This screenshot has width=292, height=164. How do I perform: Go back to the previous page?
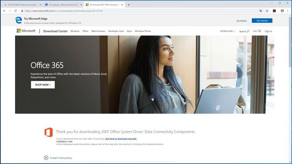(x=5, y=11)
